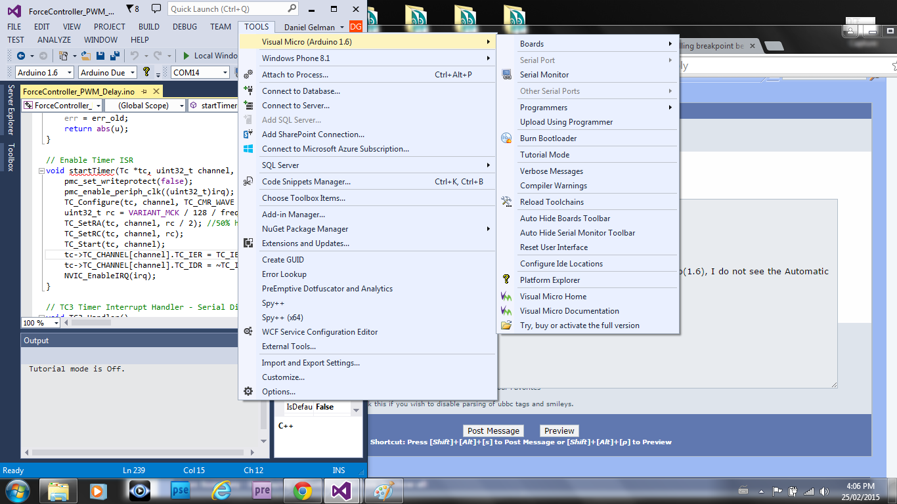Click the Platform Explorer question mark icon
The image size is (897, 504).
[506, 280]
